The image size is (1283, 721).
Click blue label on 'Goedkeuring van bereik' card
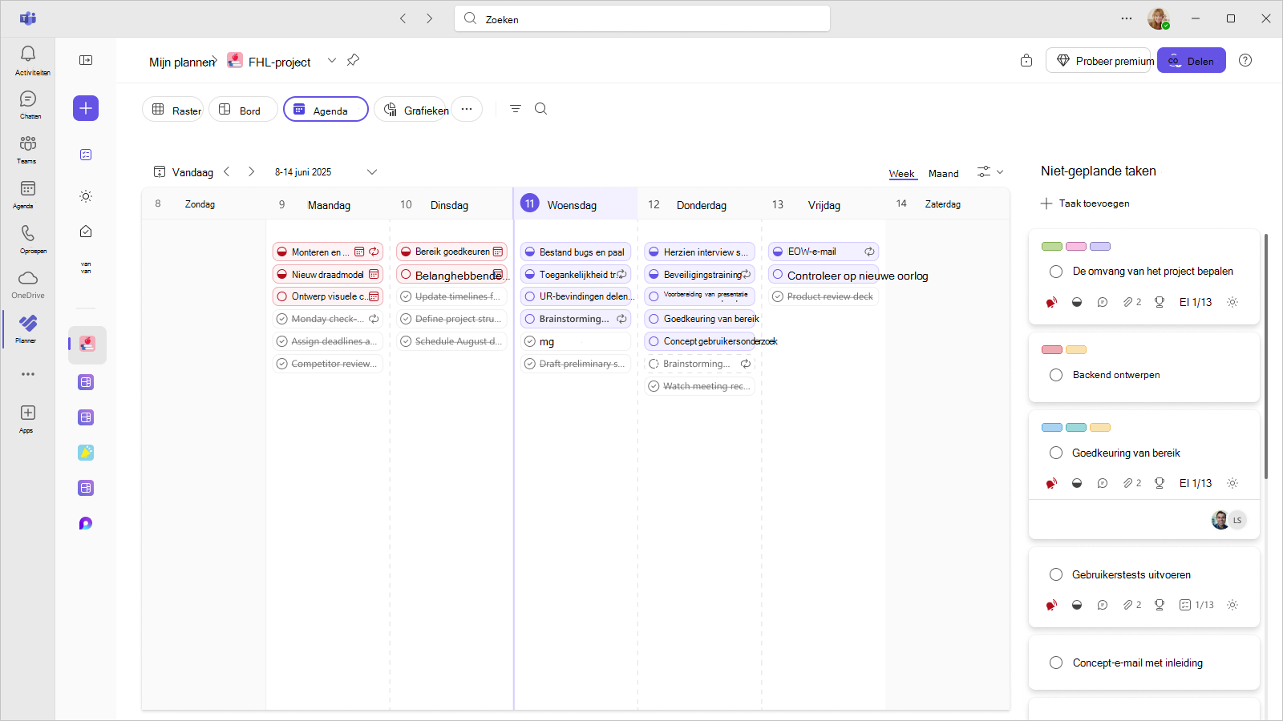1051,427
